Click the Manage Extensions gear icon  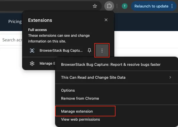click(32, 63)
